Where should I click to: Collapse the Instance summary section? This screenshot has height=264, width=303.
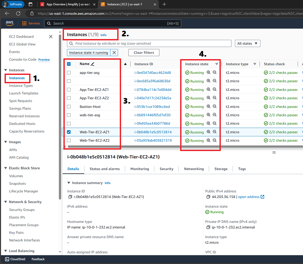(69, 183)
